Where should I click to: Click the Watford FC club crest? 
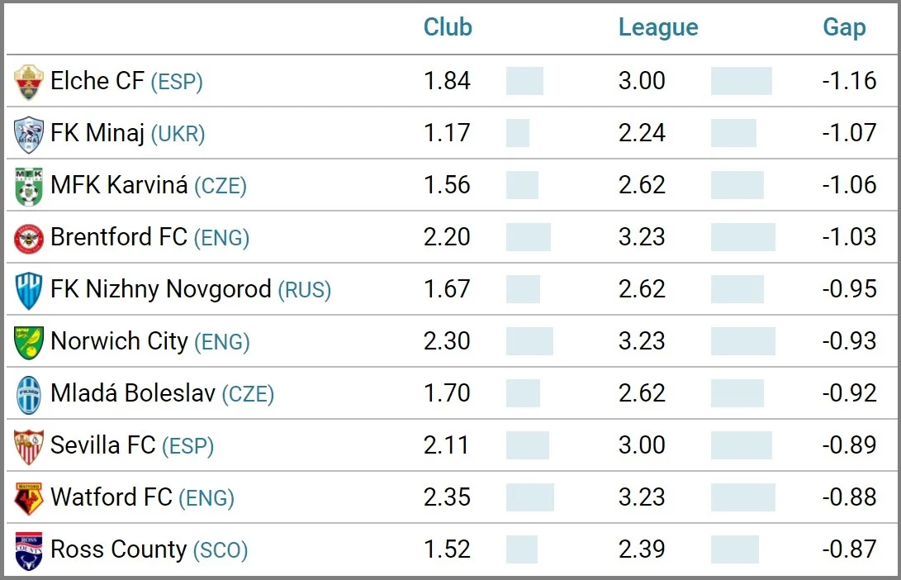tap(29, 498)
